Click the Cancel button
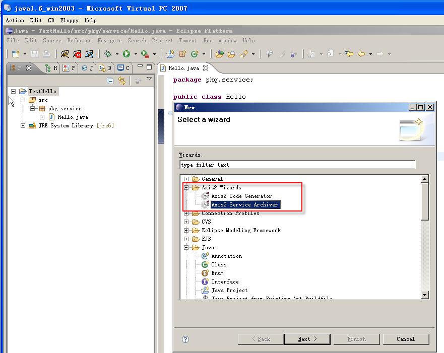The width and height of the screenshot is (444, 353). tap(406, 339)
